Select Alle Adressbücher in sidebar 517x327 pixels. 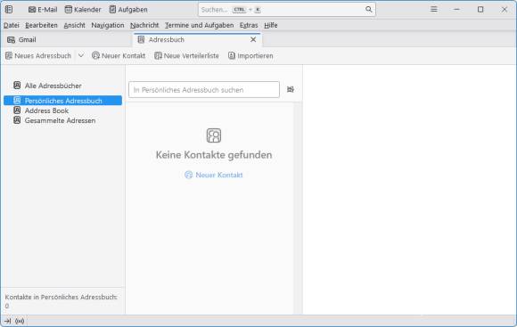[x=62, y=86]
